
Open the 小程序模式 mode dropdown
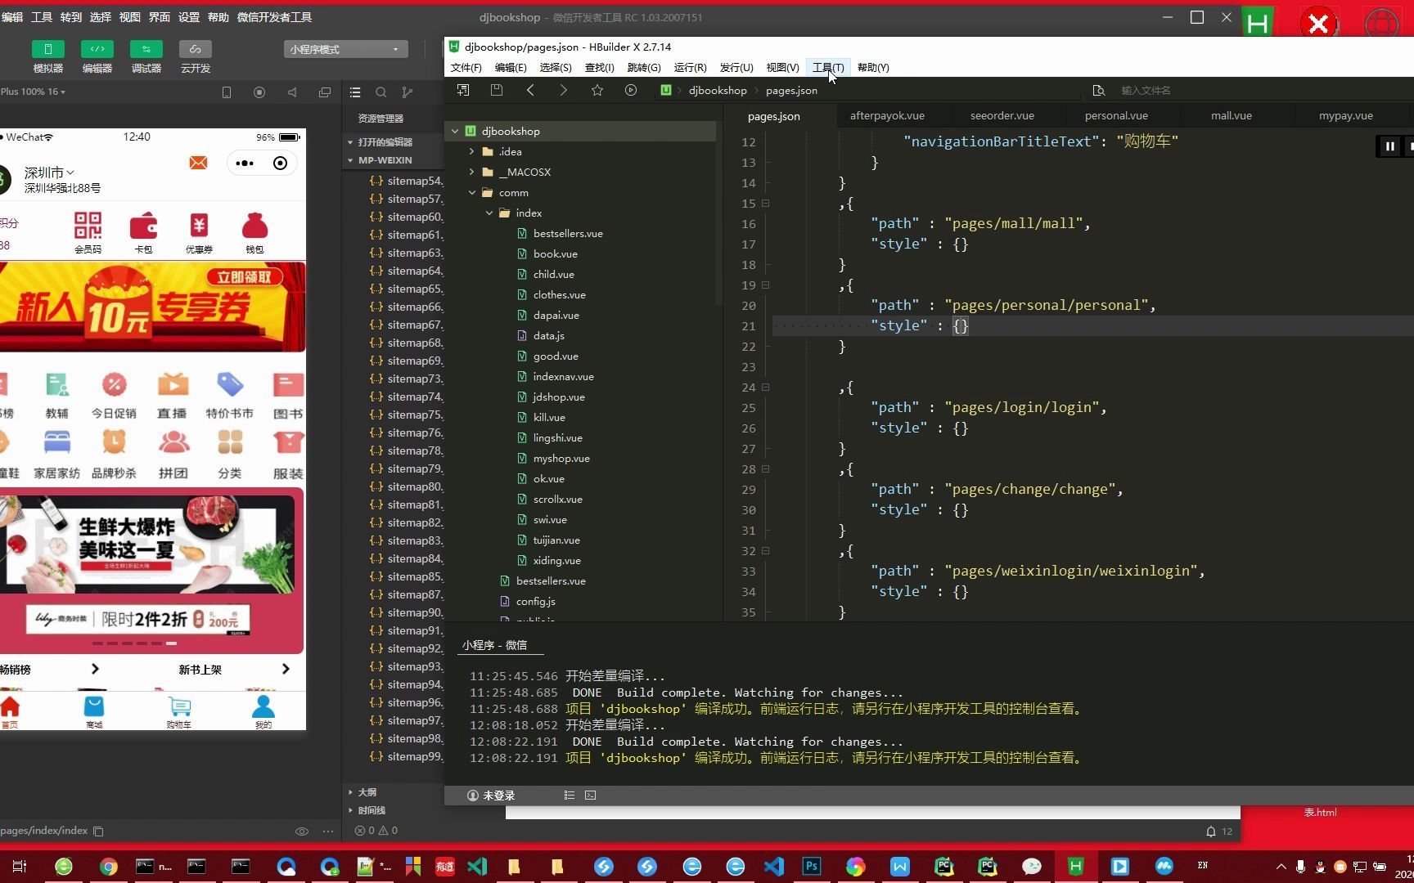(345, 49)
